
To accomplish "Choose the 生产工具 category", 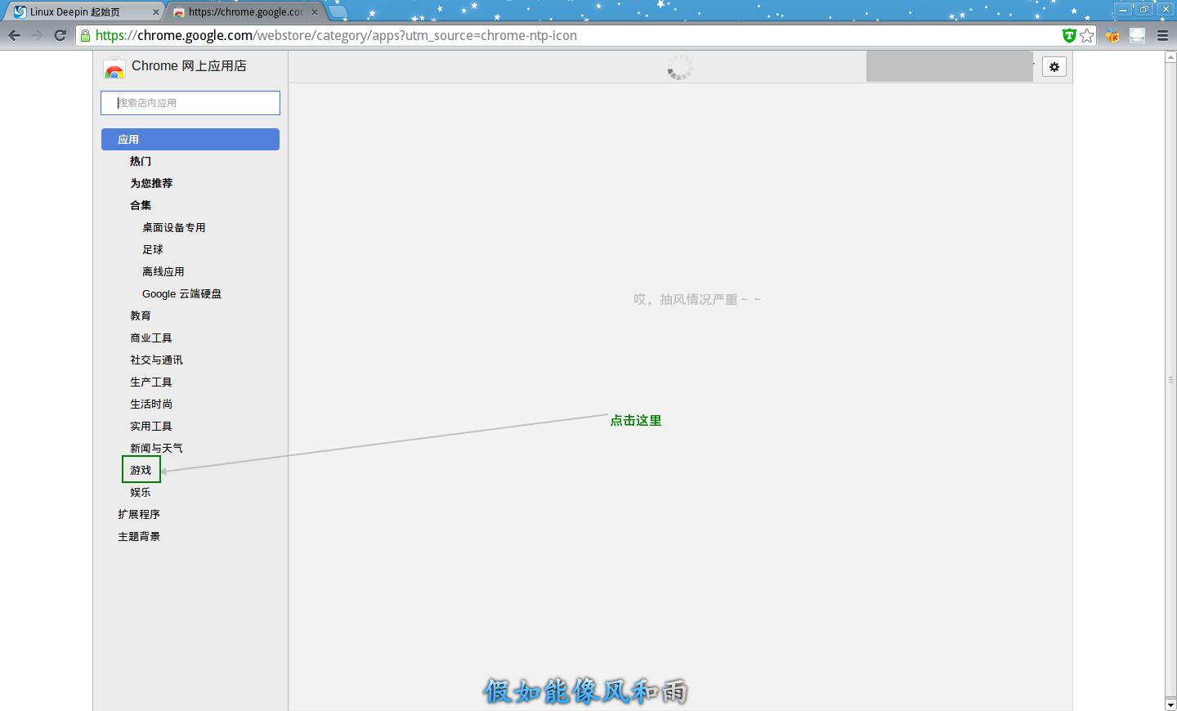I will point(151,382).
